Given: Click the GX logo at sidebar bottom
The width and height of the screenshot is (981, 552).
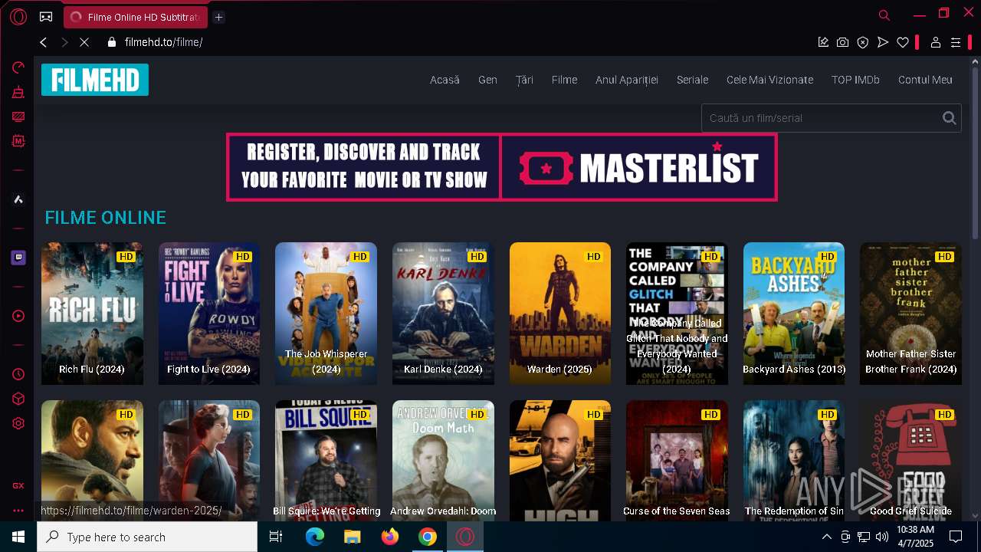Looking at the screenshot, I should click(18, 485).
